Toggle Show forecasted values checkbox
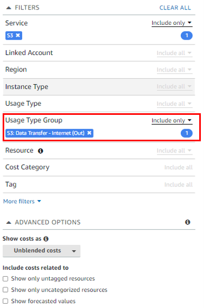 click(x=5, y=301)
